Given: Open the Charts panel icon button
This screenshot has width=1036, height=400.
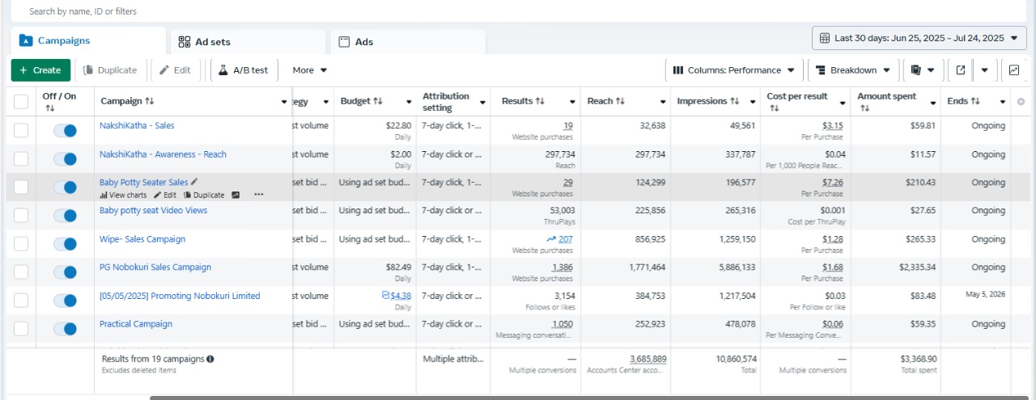Looking at the screenshot, I should pyautogui.click(x=1014, y=70).
